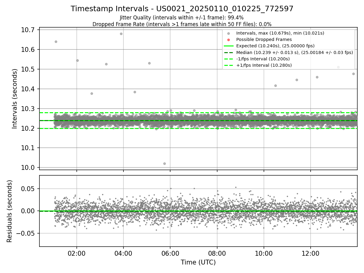Viewport: 364px width, 273px height.
Task: Click legend entry '+1/fps Interval (10.280s)'
Action: pyautogui.click(x=264, y=65)
